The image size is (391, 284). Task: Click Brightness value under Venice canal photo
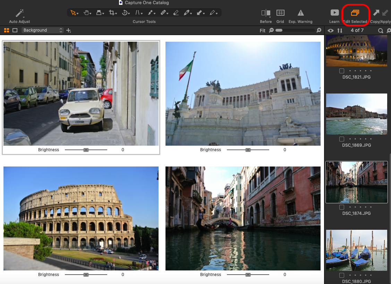285,274
